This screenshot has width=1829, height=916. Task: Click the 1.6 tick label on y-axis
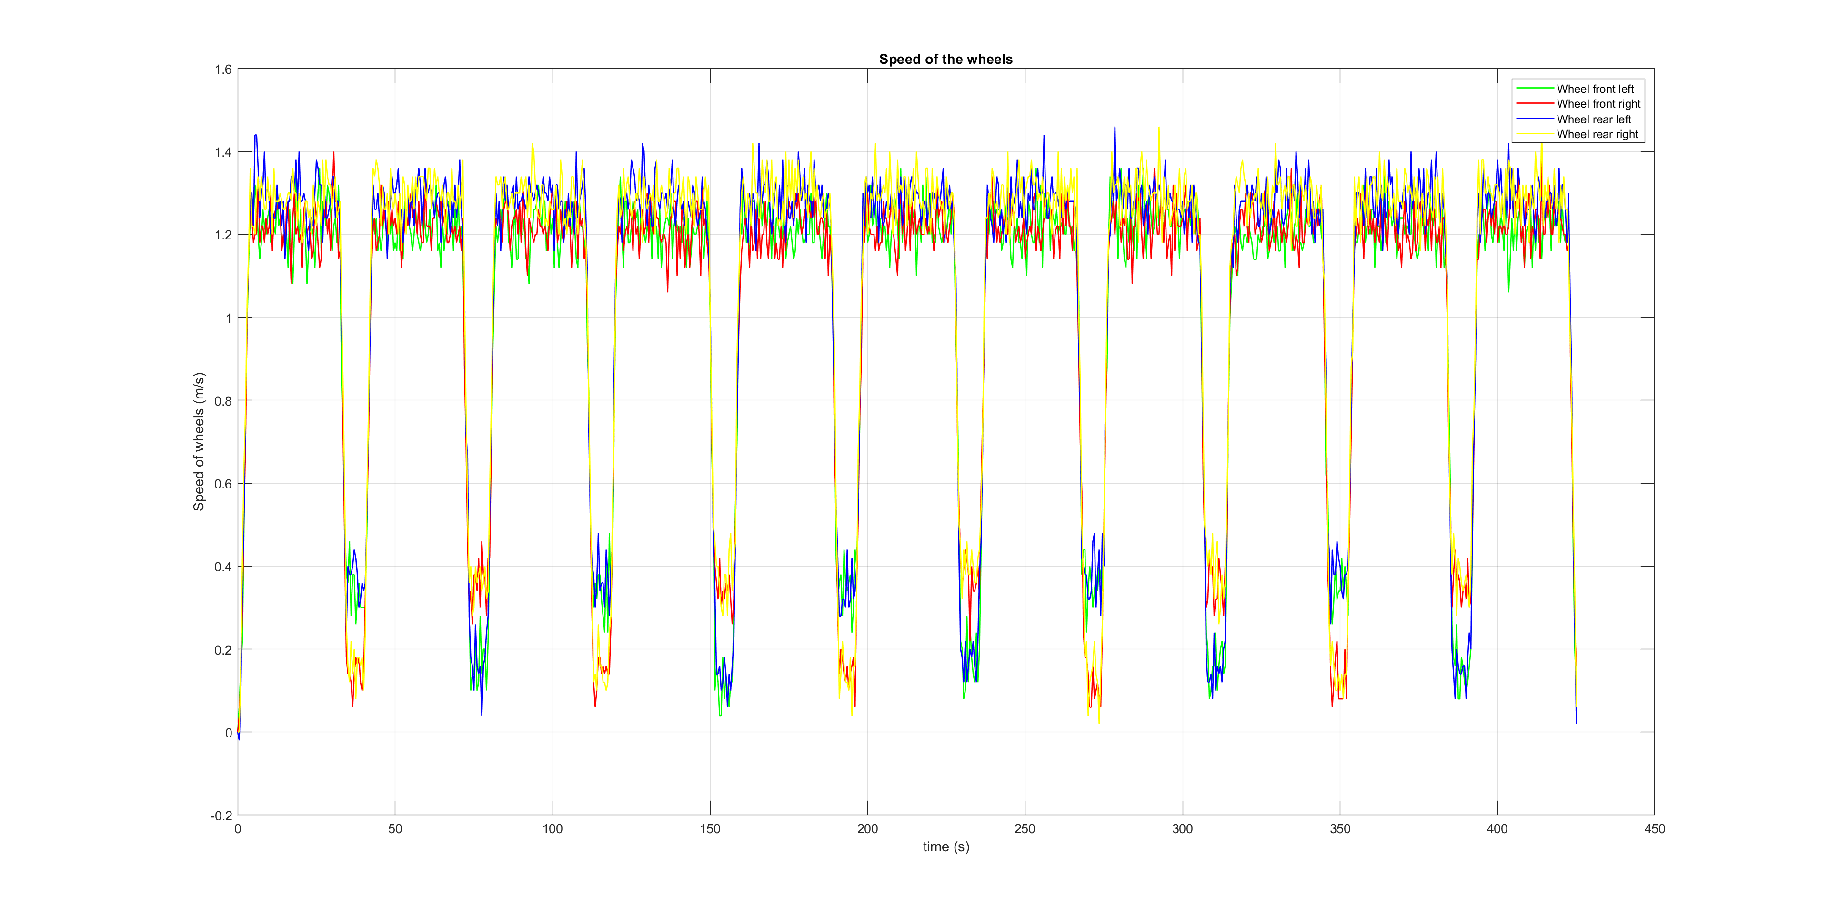pos(223,70)
